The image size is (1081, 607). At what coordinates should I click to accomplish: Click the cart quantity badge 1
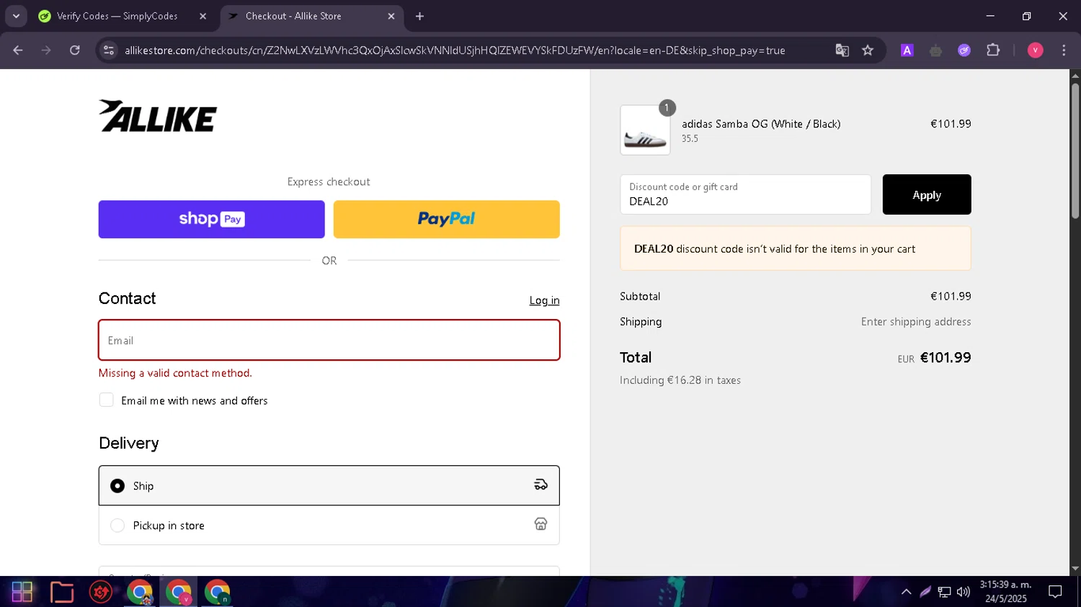coord(667,108)
